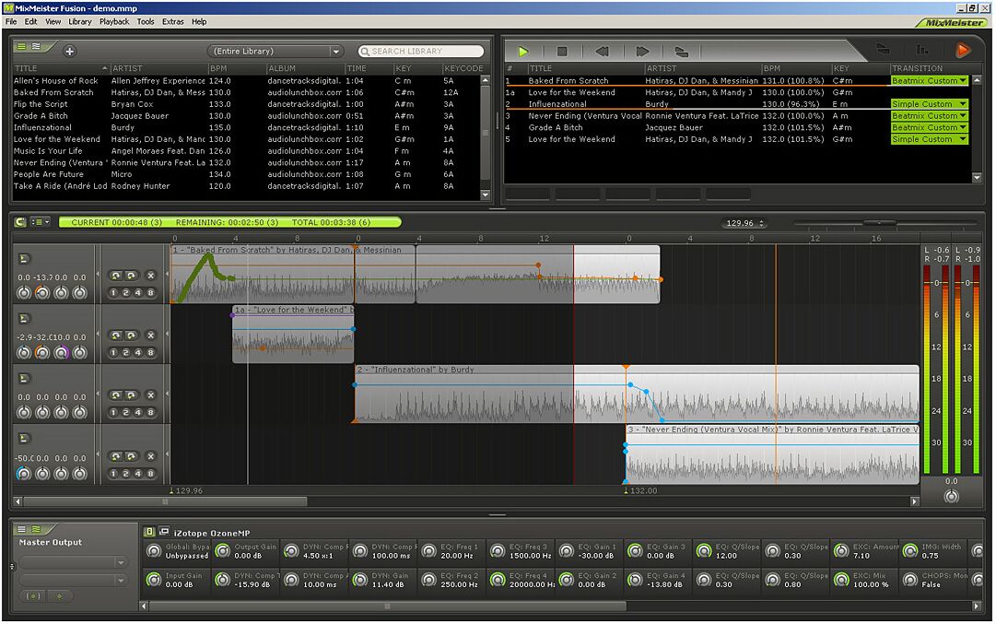Adjust master BPM stepper showing 129.96
Image resolution: width=996 pixels, height=624 pixels.
pyautogui.click(x=744, y=223)
